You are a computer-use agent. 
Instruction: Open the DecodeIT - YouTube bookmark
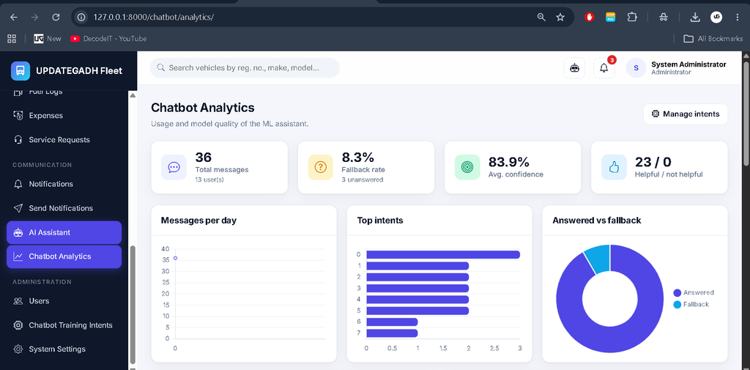point(108,39)
